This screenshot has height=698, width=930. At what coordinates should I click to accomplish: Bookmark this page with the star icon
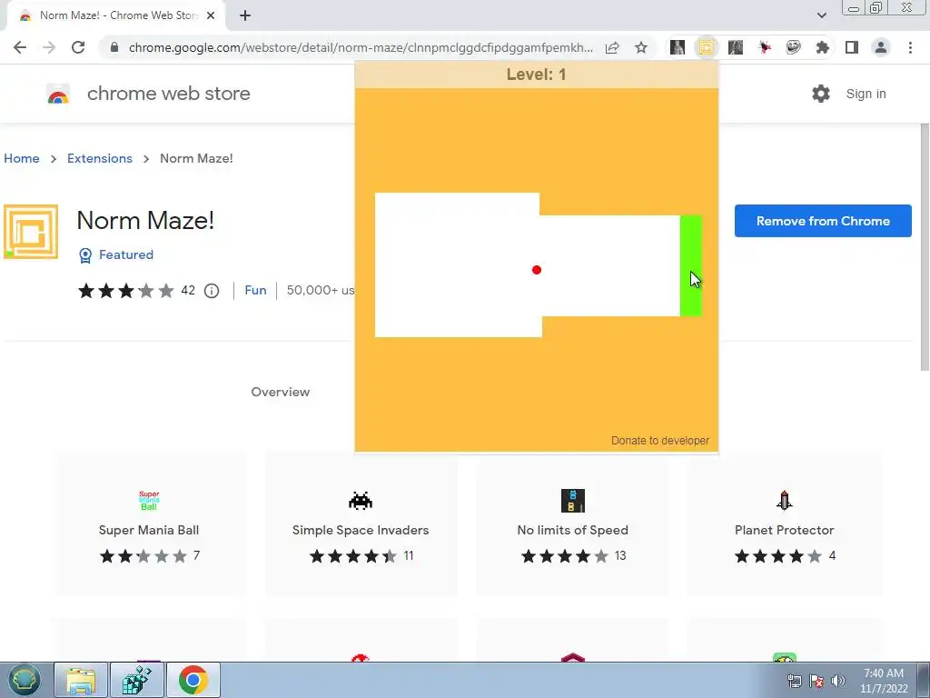point(641,47)
